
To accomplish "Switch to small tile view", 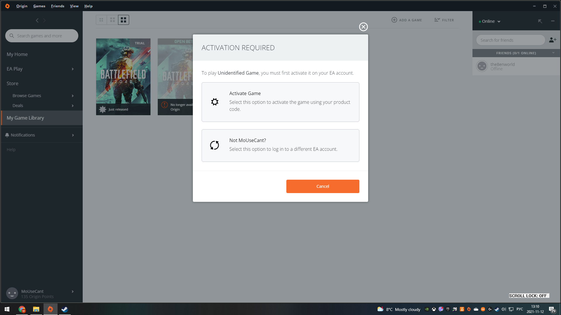I will tap(101, 20).
